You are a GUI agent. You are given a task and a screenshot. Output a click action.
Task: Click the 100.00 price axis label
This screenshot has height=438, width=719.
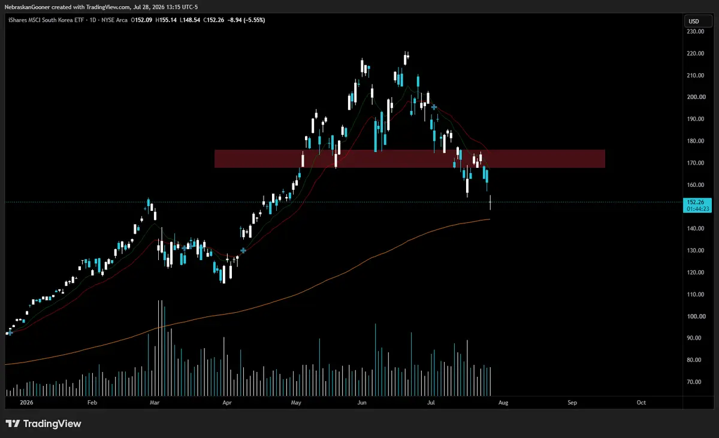point(695,316)
